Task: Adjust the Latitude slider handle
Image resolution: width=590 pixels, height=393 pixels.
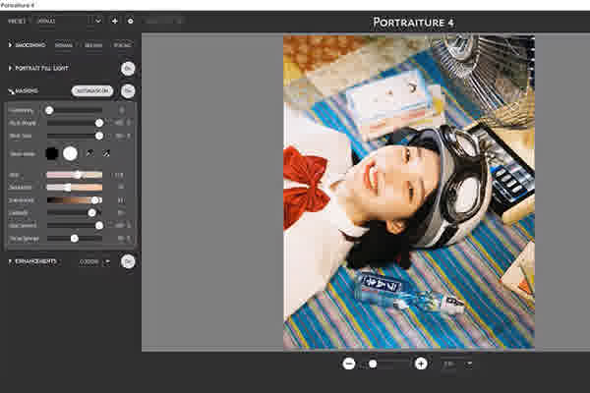Action: pos(91,213)
